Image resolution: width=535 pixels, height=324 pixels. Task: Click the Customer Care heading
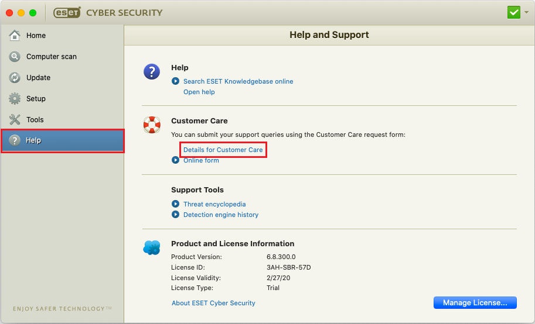pos(199,120)
